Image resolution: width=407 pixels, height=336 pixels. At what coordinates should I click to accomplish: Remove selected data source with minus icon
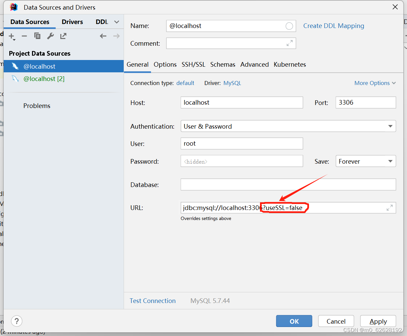point(24,36)
